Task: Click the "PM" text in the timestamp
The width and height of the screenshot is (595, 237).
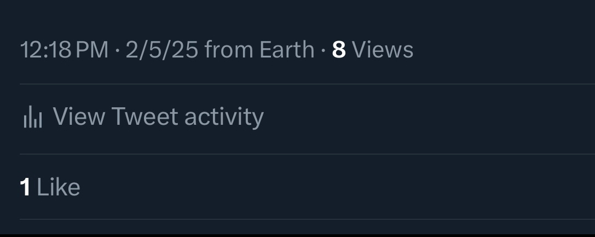Action: click(92, 50)
